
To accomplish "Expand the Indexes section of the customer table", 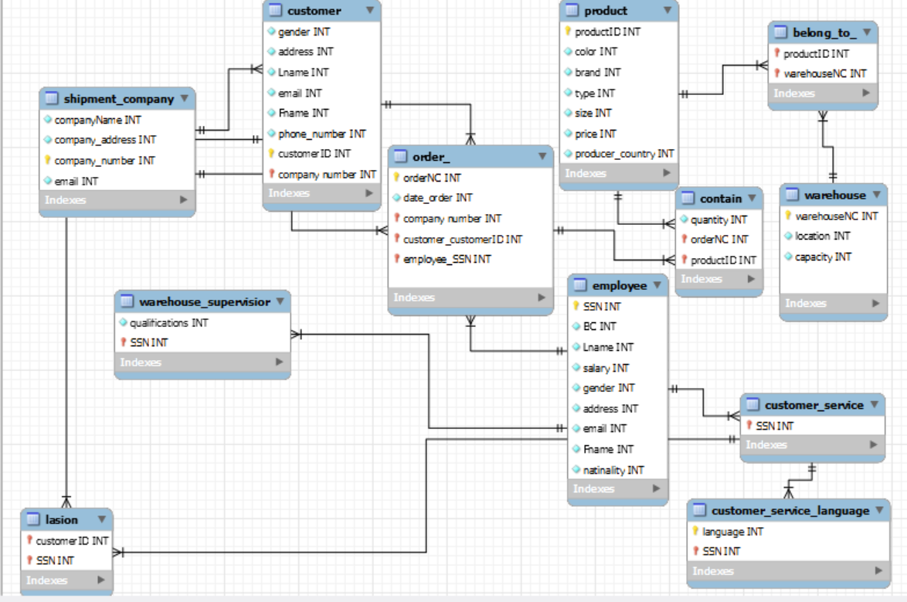I will pyautogui.click(x=369, y=193).
